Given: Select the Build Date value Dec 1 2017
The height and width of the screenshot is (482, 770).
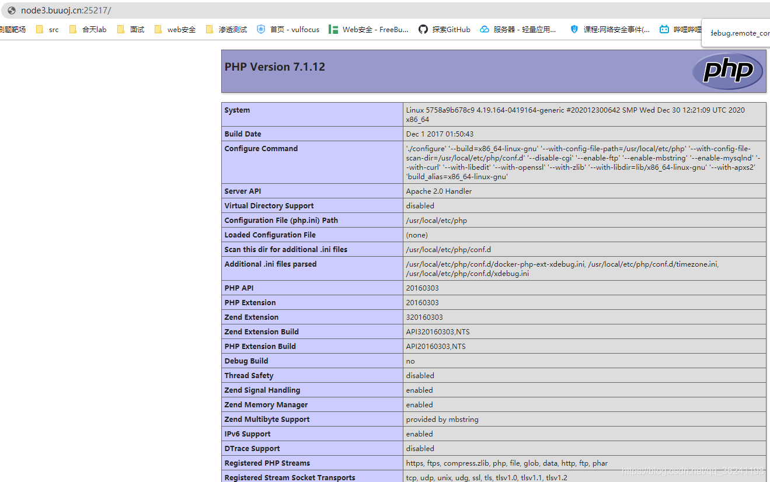Looking at the screenshot, I should click(440, 134).
